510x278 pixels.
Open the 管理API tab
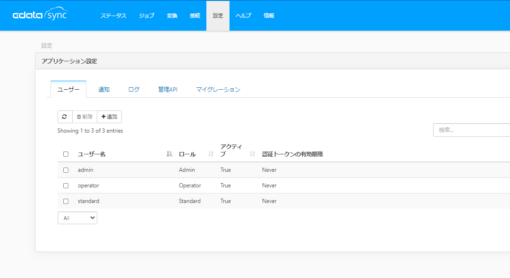[168, 90]
